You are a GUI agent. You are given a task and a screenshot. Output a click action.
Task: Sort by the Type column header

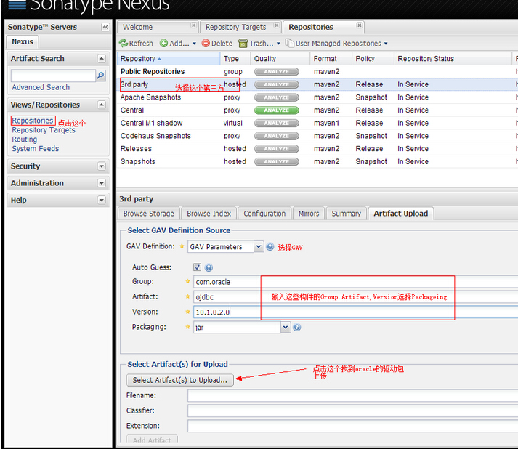pos(235,58)
